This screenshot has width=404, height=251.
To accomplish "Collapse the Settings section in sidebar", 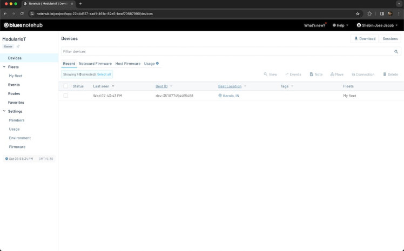I will coord(4,111).
